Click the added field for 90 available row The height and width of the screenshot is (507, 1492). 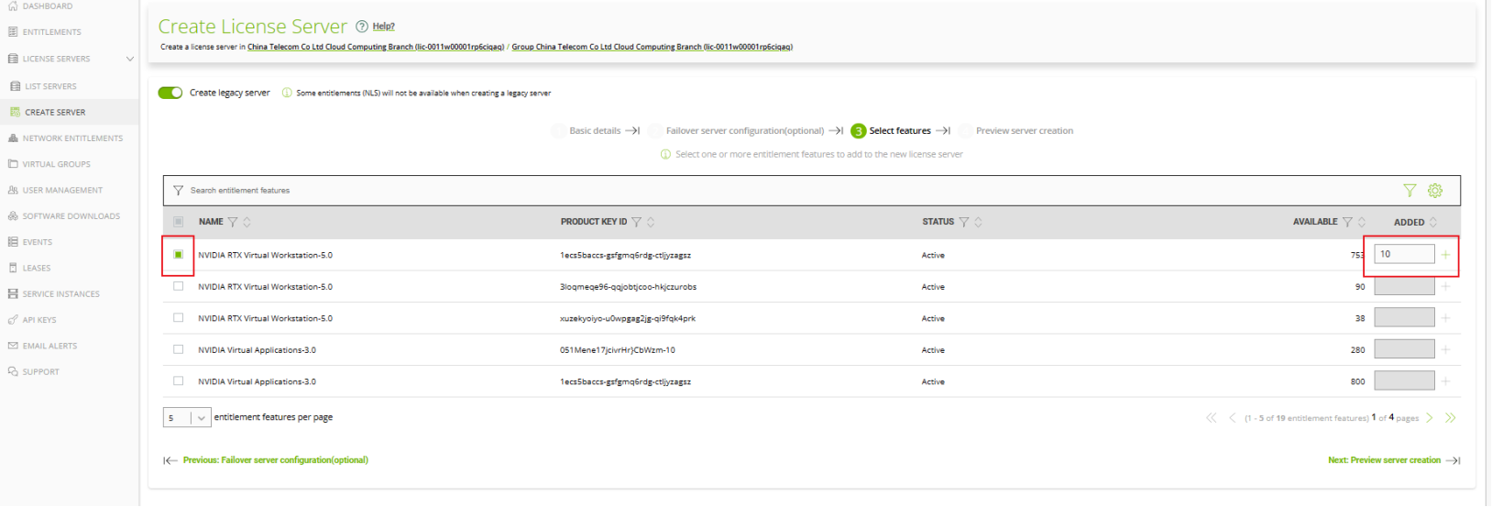tap(1404, 286)
